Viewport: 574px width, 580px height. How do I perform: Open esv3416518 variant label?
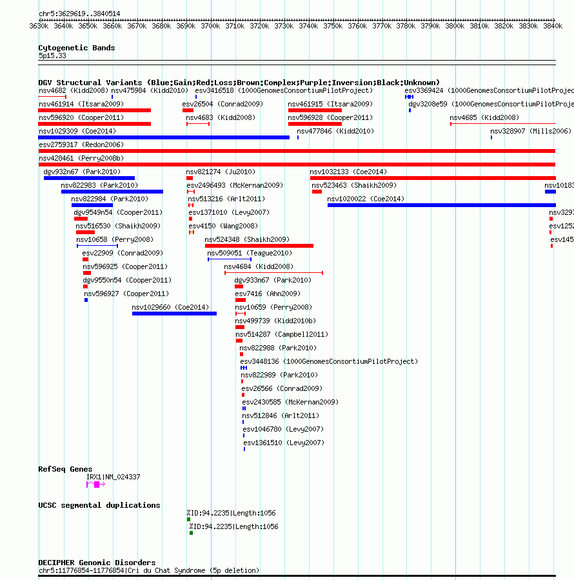click(x=284, y=90)
